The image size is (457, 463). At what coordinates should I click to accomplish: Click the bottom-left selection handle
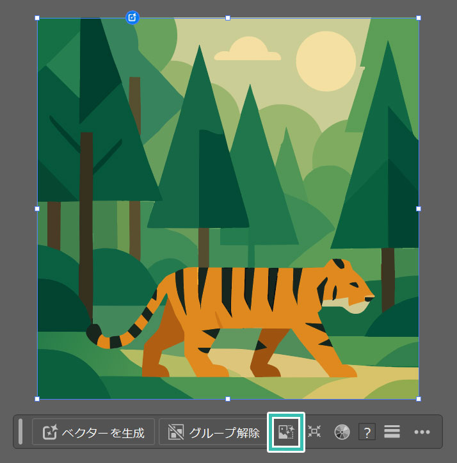point(37,399)
